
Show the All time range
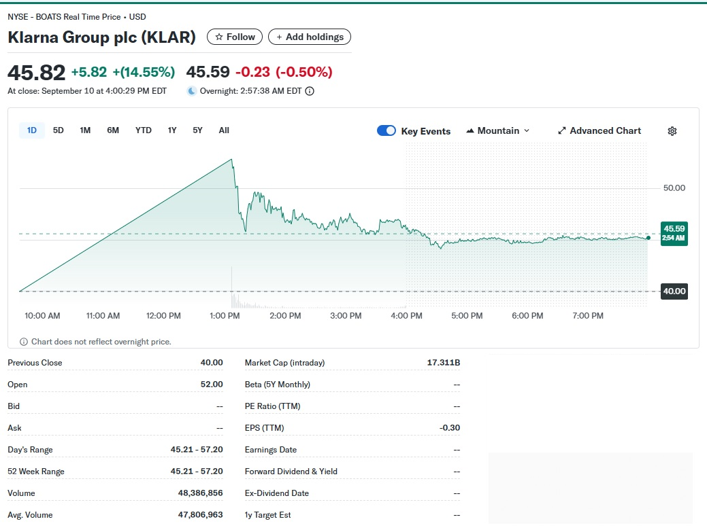224,130
